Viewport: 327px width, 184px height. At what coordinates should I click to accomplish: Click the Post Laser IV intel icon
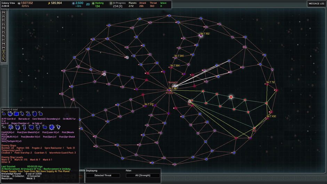point(18,127)
